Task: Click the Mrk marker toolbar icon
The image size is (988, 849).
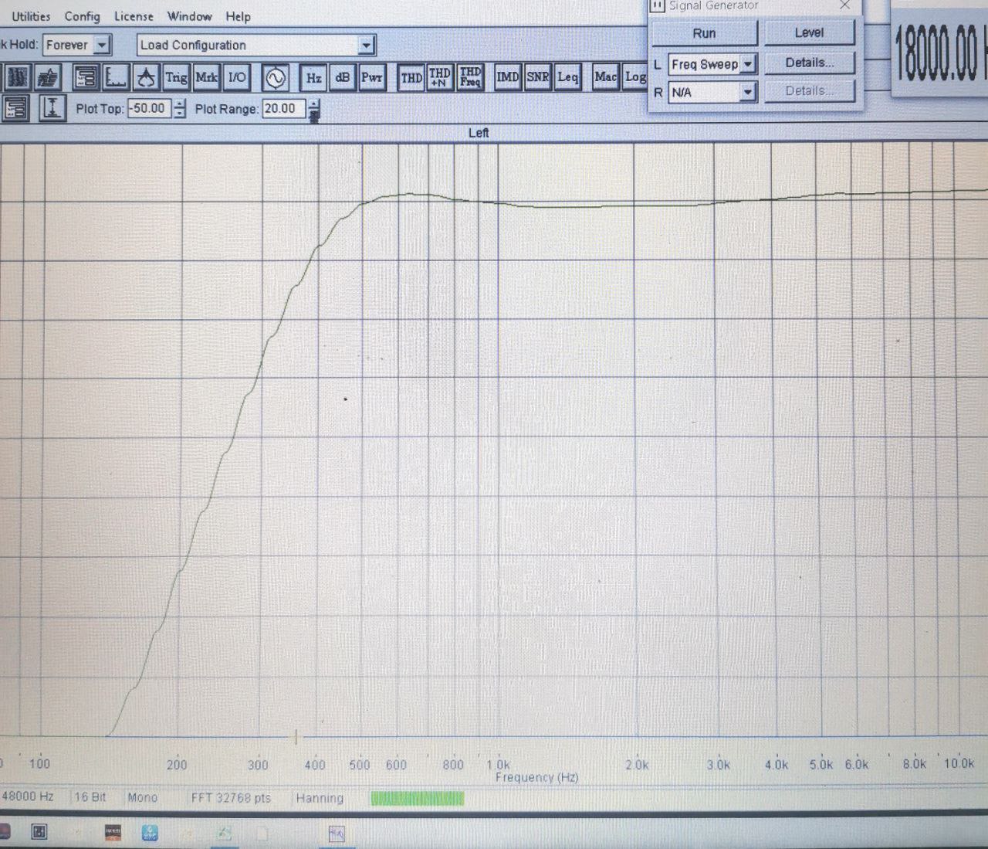Action: coord(206,77)
